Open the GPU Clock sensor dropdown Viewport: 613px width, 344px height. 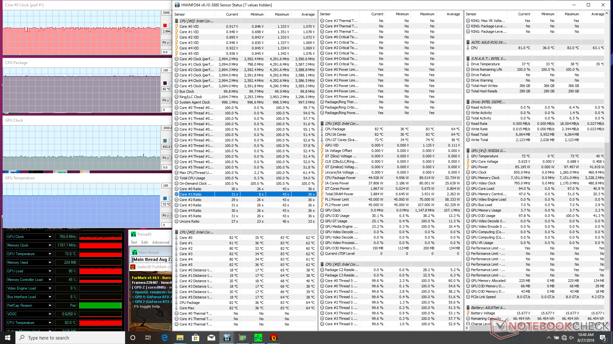(50, 237)
